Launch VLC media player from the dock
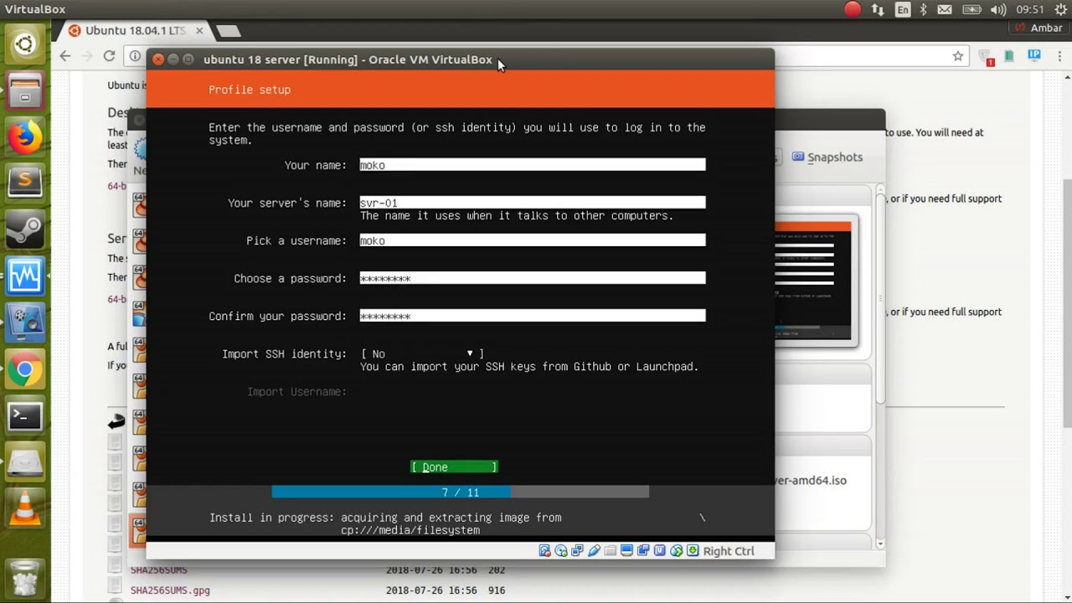Viewport: 1072px width, 603px height. click(25, 508)
